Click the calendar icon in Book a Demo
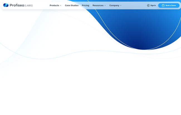Screen dimensions: 181x115 [163, 5]
